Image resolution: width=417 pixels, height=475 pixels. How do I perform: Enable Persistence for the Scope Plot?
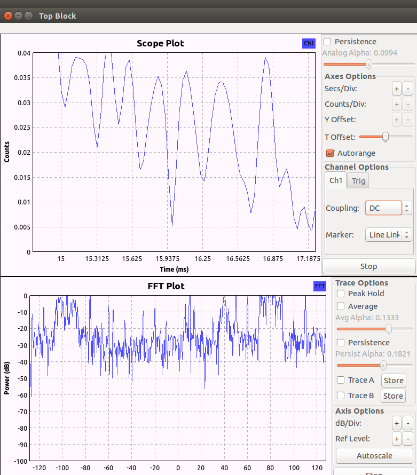click(x=328, y=42)
